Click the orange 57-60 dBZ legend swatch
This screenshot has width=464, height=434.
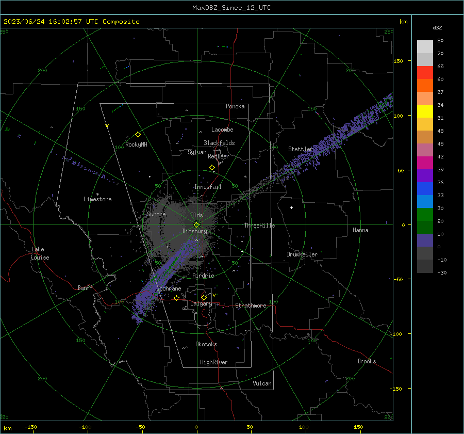(x=425, y=86)
